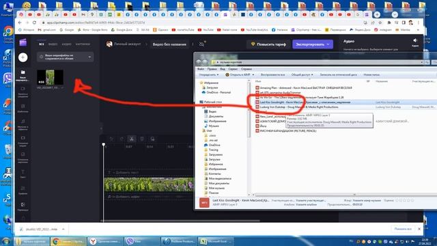The width and height of the screenshot is (437, 246).
Task: Open the Edit (Правка) menu in Explorer
Action: [x=212, y=69]
